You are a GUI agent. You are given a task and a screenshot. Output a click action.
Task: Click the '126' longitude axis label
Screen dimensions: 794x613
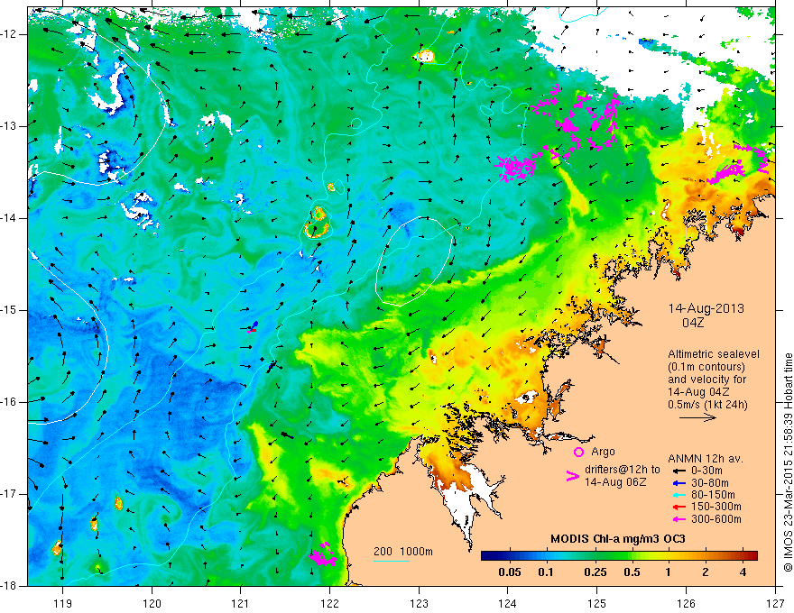pyautogui.click(x=686, y=603)
